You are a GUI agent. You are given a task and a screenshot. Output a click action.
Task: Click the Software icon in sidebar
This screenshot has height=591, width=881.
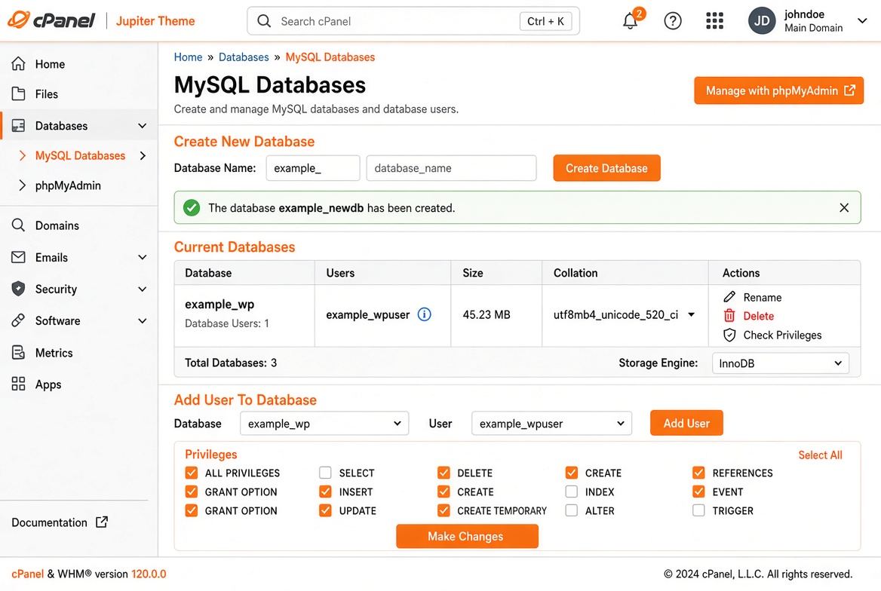[x=19, y=320]
